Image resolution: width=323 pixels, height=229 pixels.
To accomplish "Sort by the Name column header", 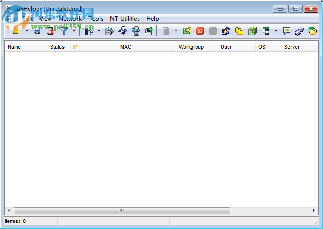I will pyautogui.click(x=26, y=47).
